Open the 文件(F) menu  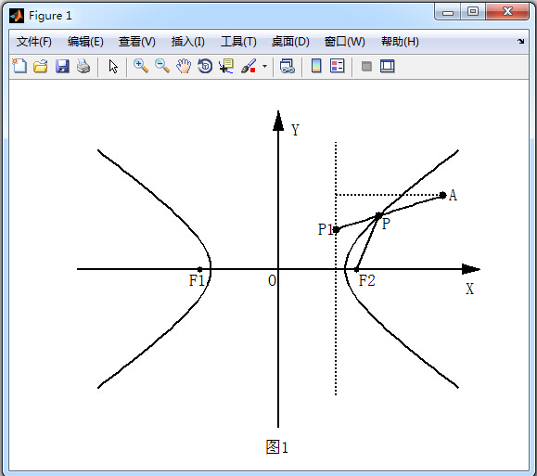(x=34, y=42)
